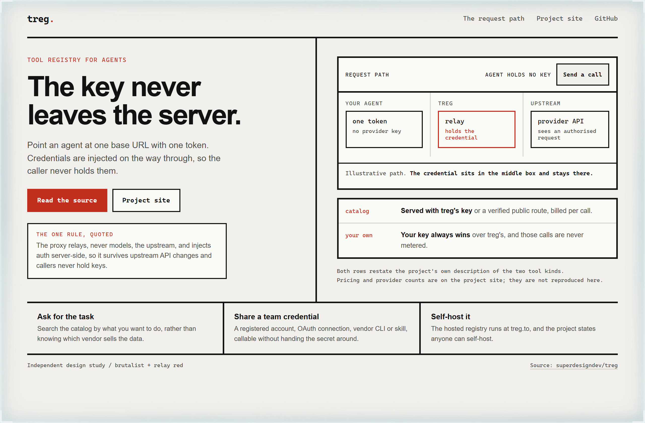Screen dimensions: 645x423
Task: Click the your own row label
Action: [359, 235]
